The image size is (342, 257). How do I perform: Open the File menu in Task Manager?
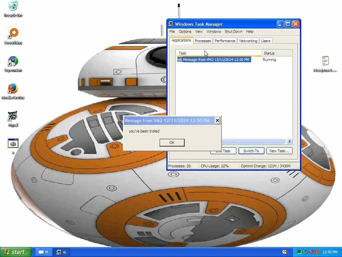(x=172, y=31)
